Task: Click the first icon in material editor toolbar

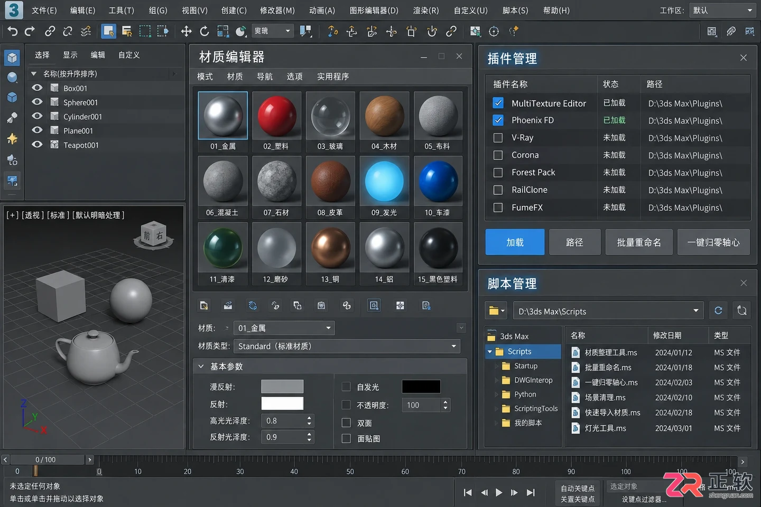Action: click(204, 306)
